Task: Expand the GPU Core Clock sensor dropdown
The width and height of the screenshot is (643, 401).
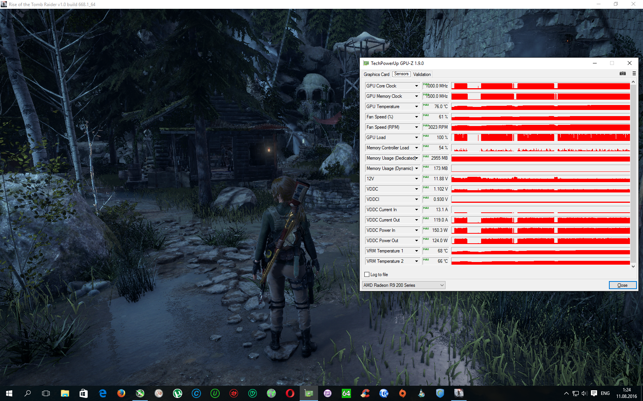Action: (x=416, y=86)
